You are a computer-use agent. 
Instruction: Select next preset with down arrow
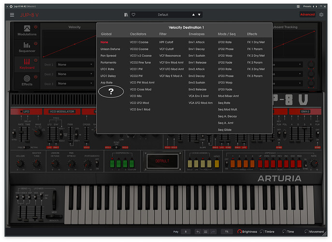199,15
